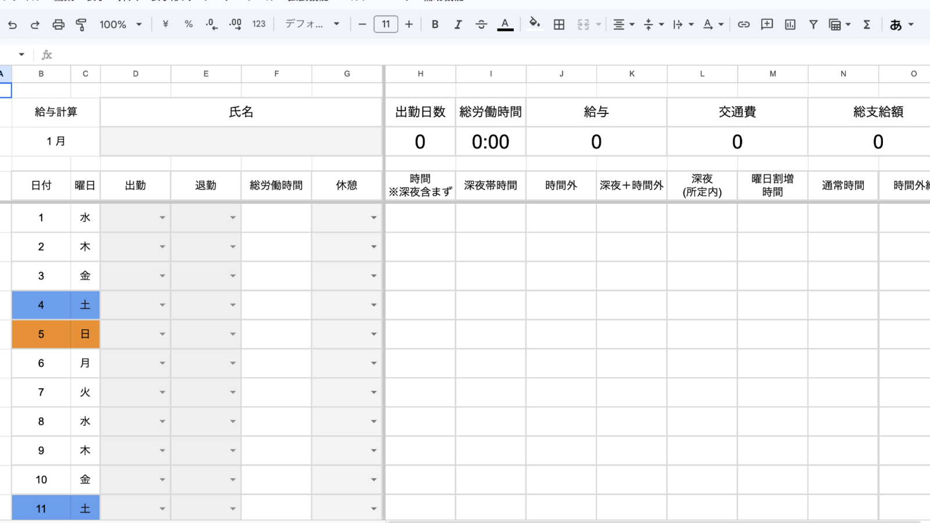
Task: Toggle bold formatting
Action: [435, 24]
